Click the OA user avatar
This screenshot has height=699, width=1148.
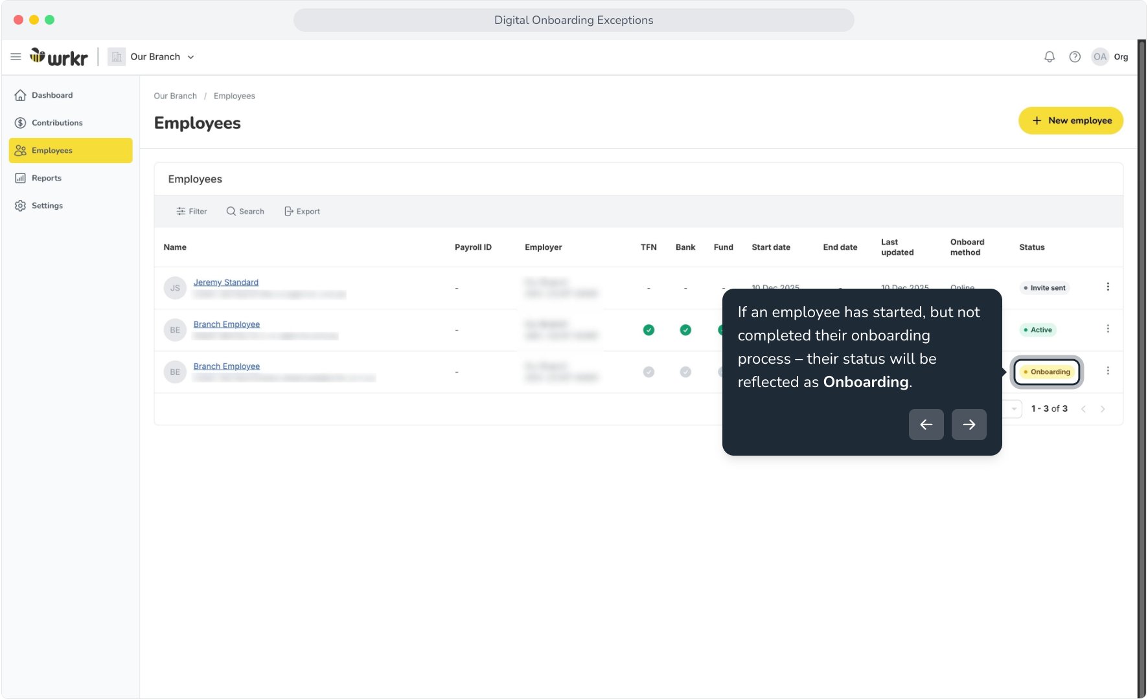tap(1100, 57)
